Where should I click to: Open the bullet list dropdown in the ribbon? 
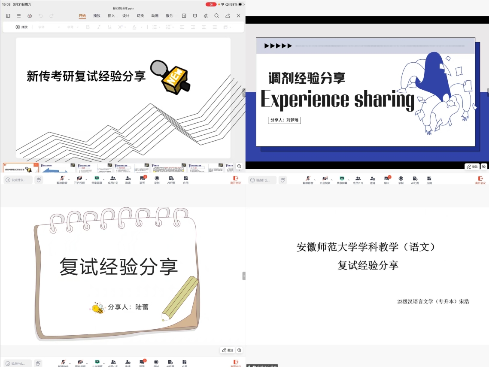pyautogui.click(x=155, y=27)
